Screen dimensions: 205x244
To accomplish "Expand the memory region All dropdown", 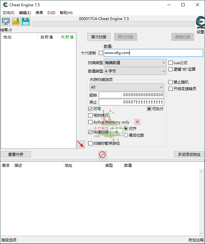I will [126, 87].
